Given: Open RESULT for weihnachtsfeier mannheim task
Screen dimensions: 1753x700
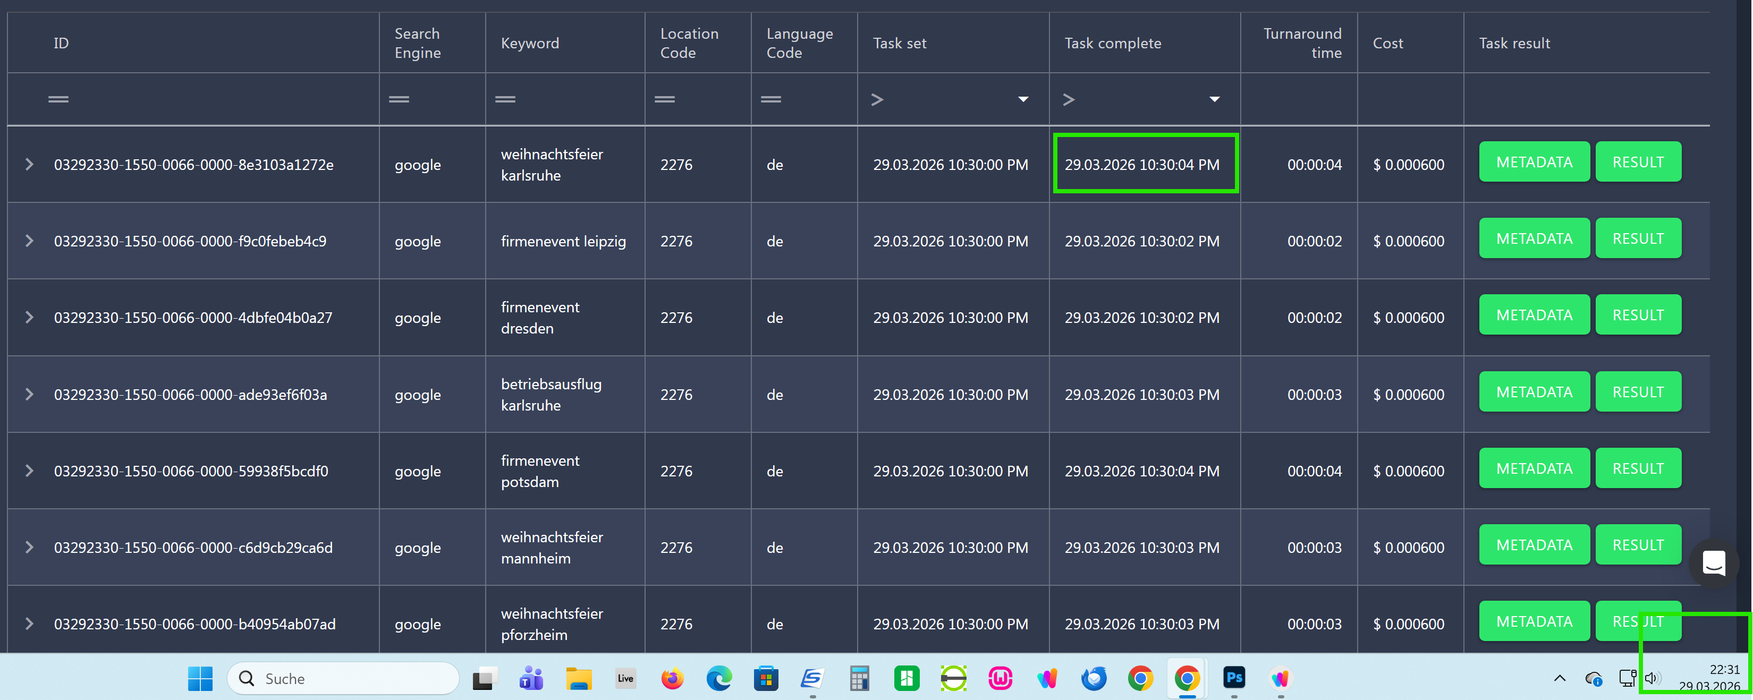Looking at the screenshot, I should pyautogui.click(x=1637, y=545).
